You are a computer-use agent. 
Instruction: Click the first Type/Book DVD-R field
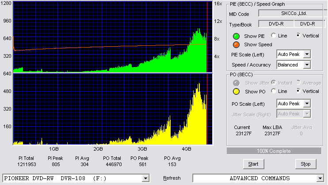[276, 24]
